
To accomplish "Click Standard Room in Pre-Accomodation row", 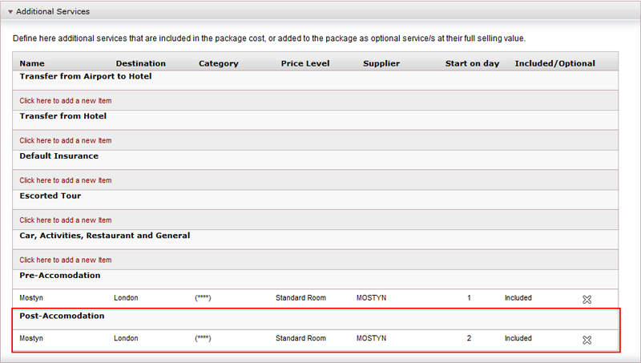I will (x=300, y=297).
